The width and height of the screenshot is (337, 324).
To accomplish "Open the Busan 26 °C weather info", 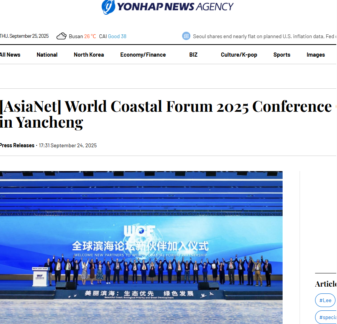I will pyautogui.click(x=82, y=36).
